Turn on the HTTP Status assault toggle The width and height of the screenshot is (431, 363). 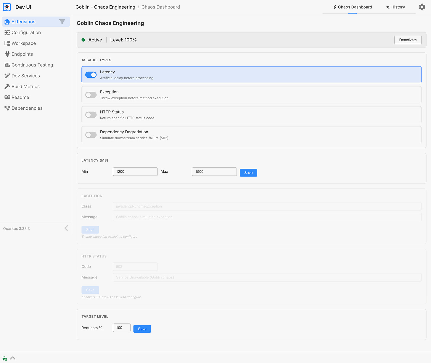point(91,115)
